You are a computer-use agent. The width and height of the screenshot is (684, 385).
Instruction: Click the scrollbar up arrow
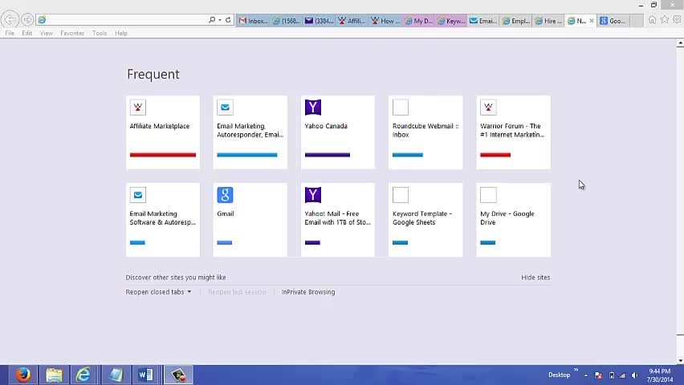pos(680,43)
